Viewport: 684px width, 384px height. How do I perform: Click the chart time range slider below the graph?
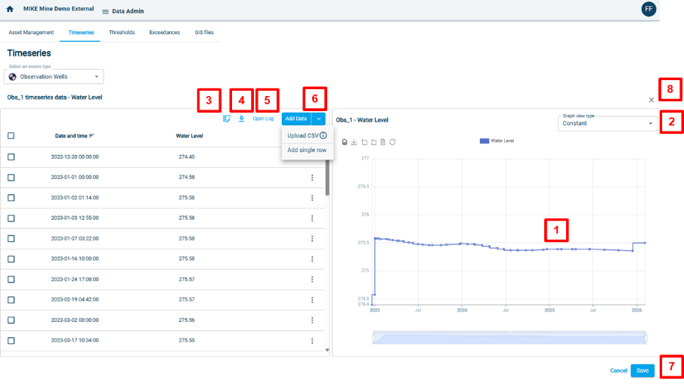(x=509, y=338)
